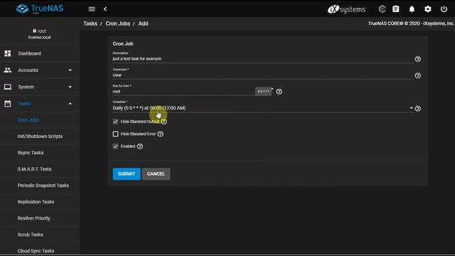Open Cloud Sync Tasks
This screenshot has width=455, height=256.
click(36, 251)
